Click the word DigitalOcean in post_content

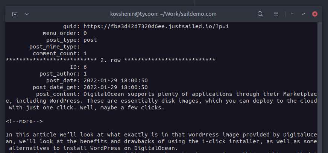pos(104,94)
